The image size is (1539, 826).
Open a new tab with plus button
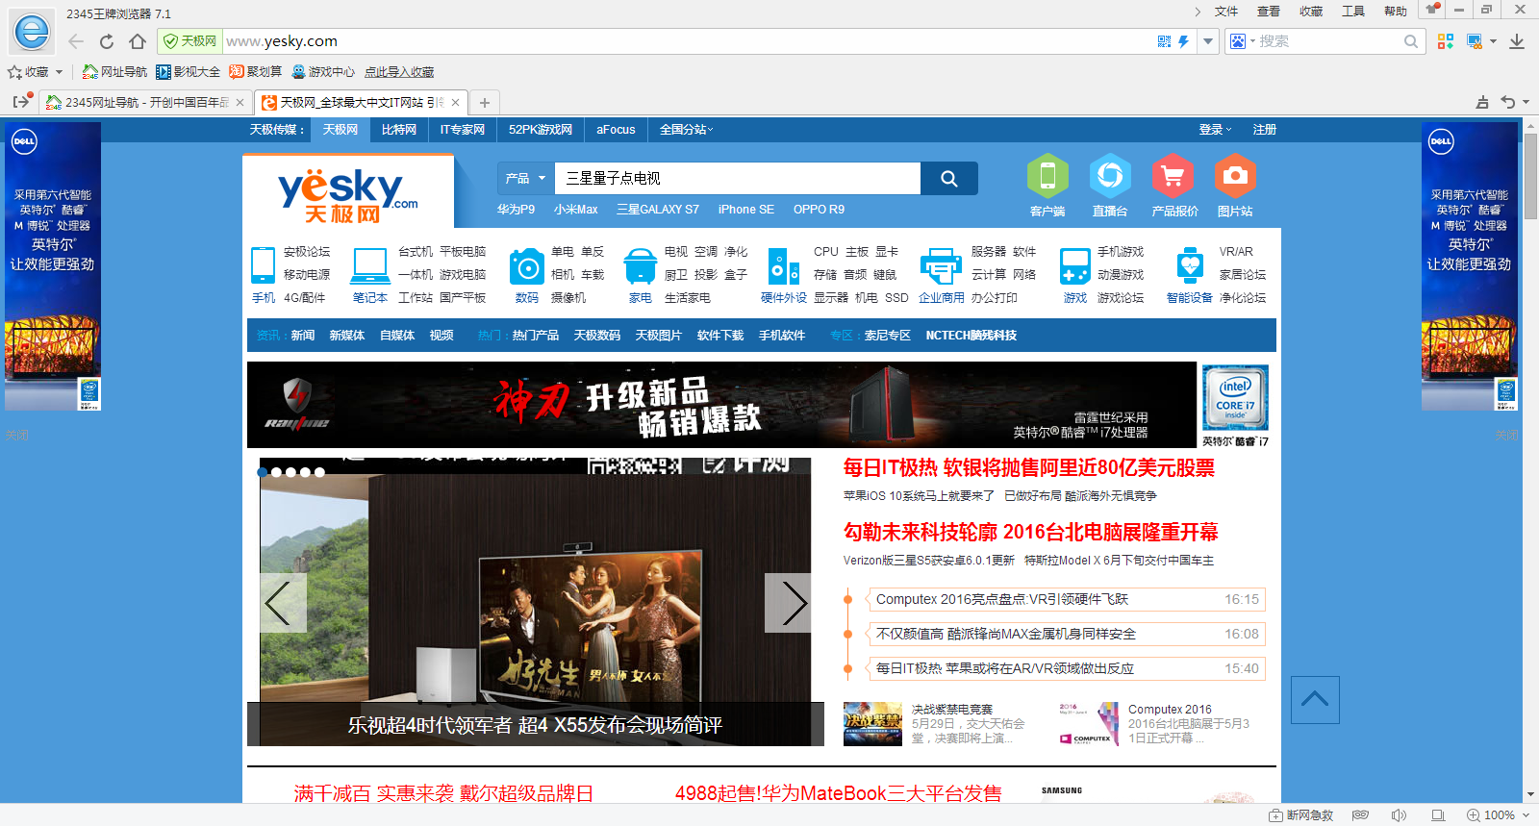coord(485,102)
